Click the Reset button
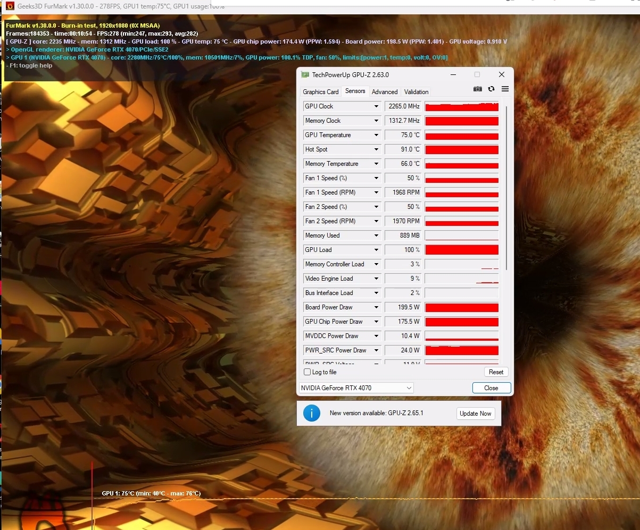Viewport: 640px width, 530px height. click(x=496, y=372)
